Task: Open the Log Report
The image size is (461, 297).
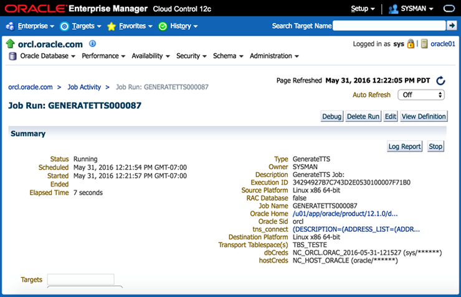Action: tap(404, 146)
